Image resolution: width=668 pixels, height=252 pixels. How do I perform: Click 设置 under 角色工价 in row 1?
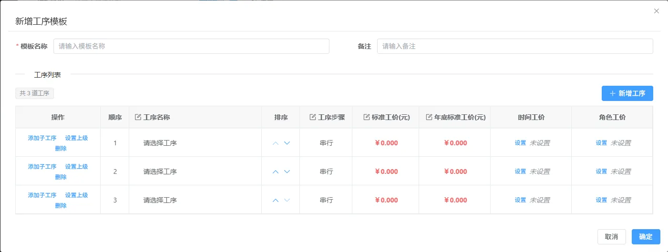coord(601,143)
